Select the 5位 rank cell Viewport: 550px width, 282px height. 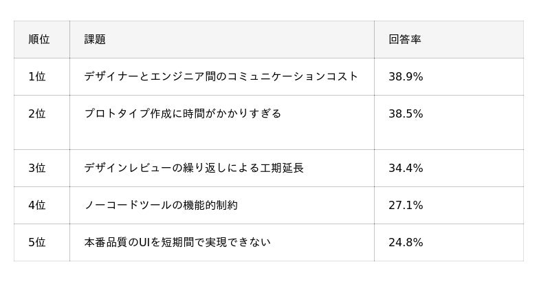pyautogui.click(x=37, y=242)
